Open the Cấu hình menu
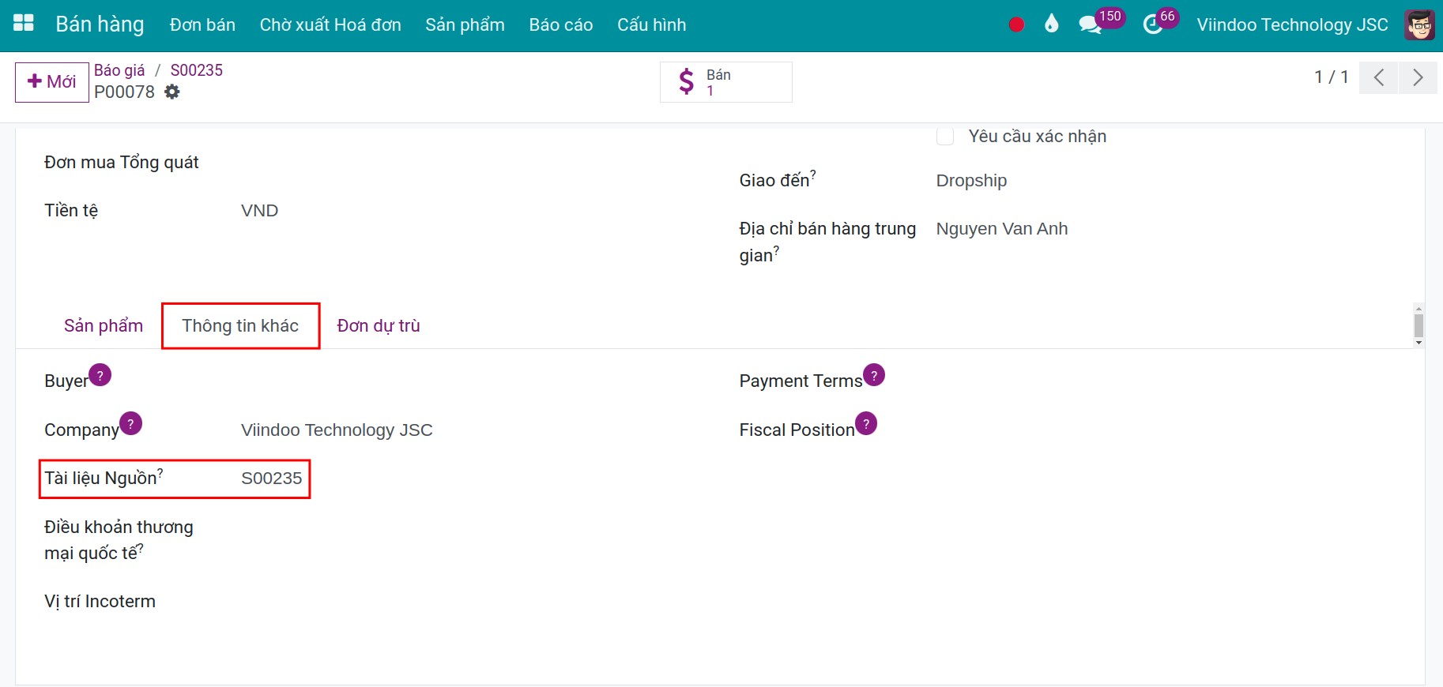1443x687 pixels. (x=652, y=25)
